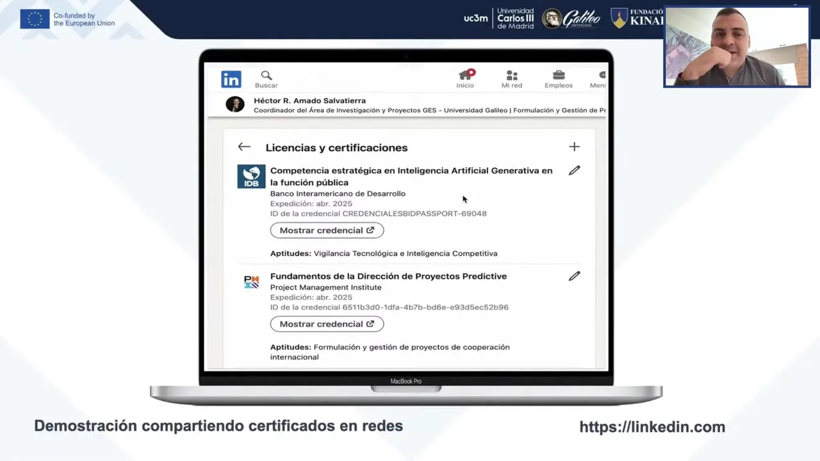
Task: Click the Galileo Universidad logo
Action: click(571, 19)
